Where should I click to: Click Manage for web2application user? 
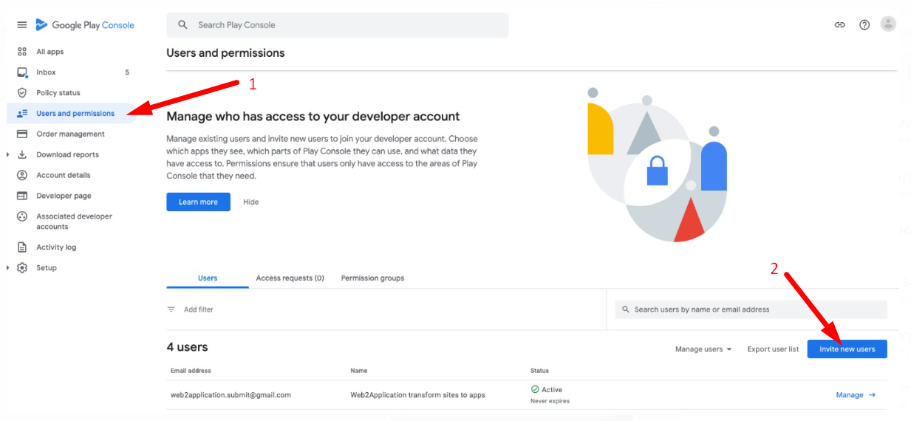pos(855,395)
